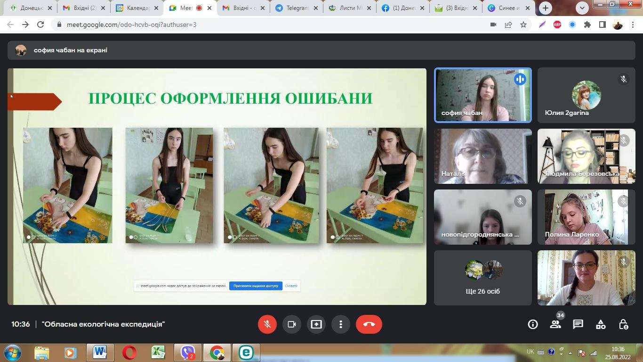Select София Чабан video tile
The width and height of the screenshot is (643, 362).
(483, 95)
